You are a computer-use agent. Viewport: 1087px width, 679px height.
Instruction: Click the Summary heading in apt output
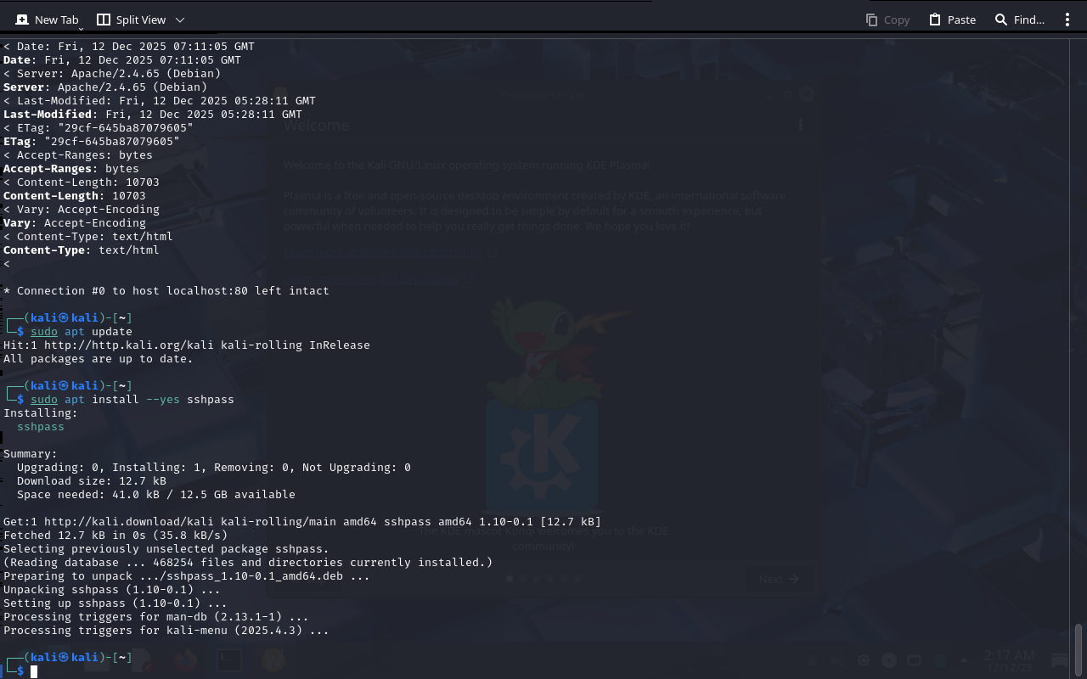pyautogui.click(x=30, y=454)
